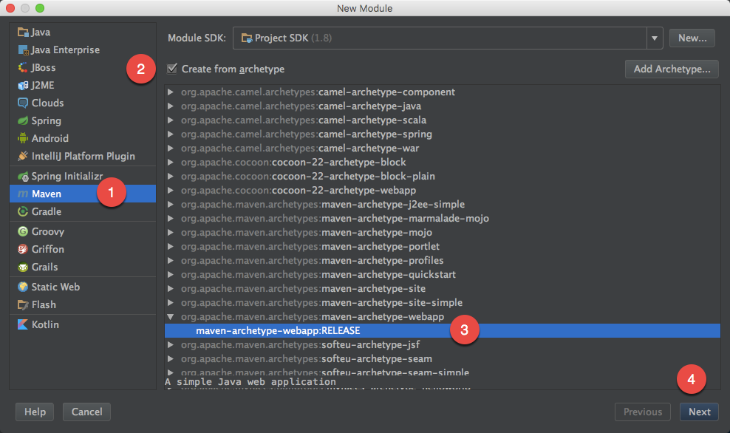The height and width of the screenshot is (433, 730).
Task: Select the softeu-archetype-seam archetype
Action: pyautogui.click(x=443, y=358)
